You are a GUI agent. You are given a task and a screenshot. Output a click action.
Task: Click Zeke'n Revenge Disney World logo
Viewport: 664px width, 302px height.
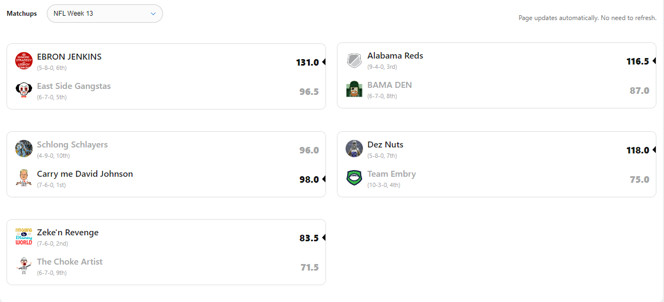click(x=24, y=236)
